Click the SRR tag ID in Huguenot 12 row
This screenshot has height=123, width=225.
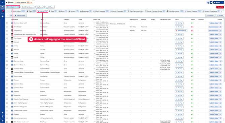click(181, 30)
